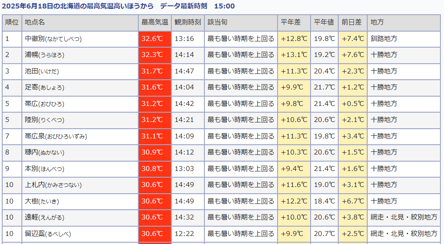Click observation time 13:03
The image size is (444, 244).
point(184,169)
